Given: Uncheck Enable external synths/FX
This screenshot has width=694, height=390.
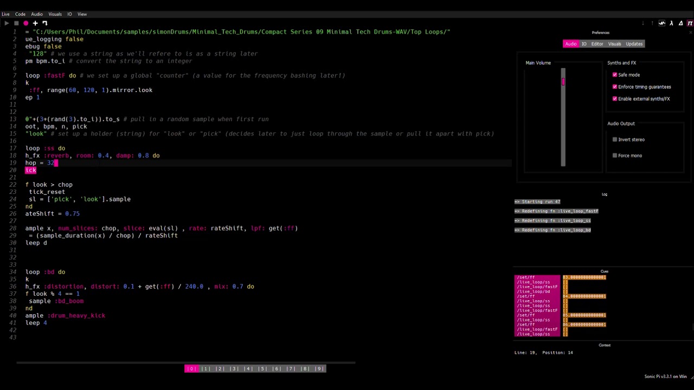Looking at the screenshot, I should click(615, 99).
